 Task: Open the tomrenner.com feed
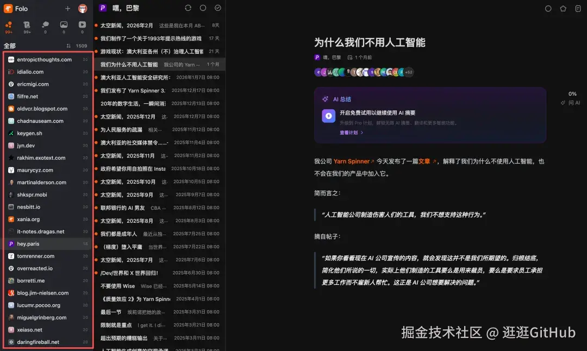[x=47, y=256]
